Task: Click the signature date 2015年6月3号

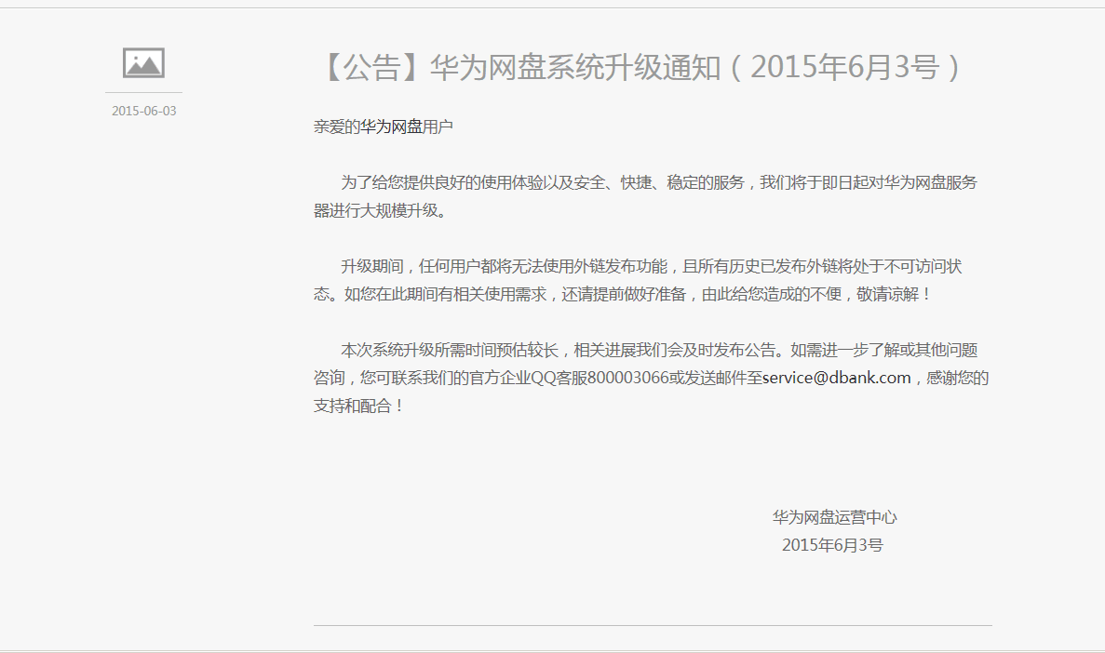Action: (x=832, y=544)
